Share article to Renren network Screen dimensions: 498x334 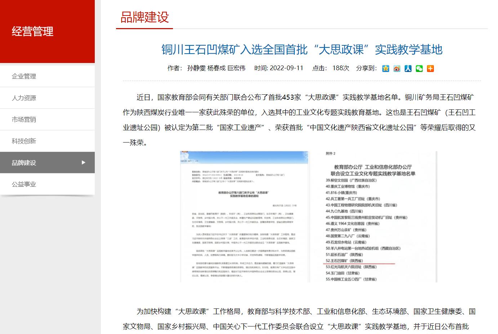click(408, 68)
